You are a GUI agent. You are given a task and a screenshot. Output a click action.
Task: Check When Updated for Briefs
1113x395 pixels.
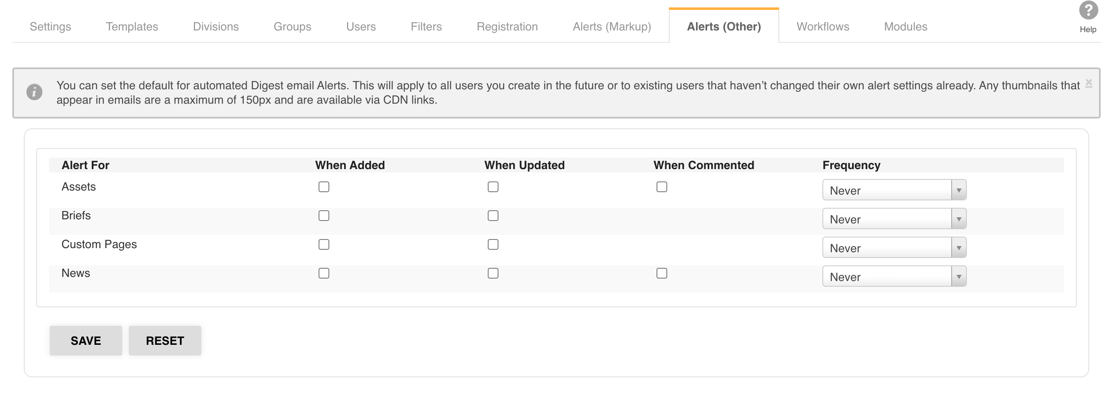tap(493, 216)
